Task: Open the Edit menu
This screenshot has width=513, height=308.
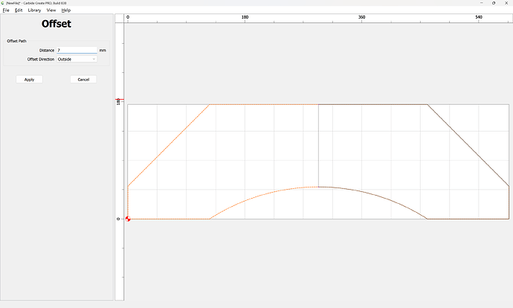Action: (x=19, y=10)
